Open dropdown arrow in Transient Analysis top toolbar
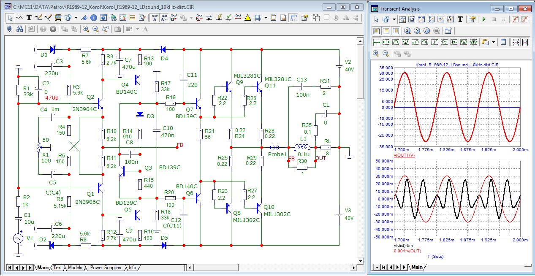 (394, 19)
